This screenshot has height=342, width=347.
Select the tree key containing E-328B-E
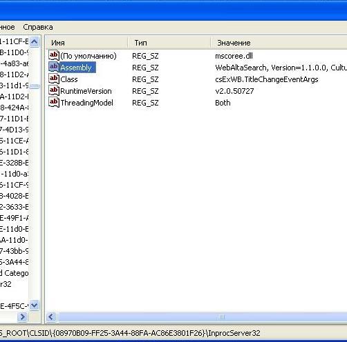click(x=15, y=163)
